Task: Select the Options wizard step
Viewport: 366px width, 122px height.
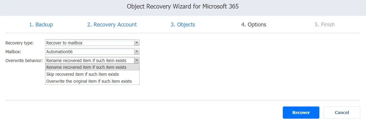Action: [254, 25]
